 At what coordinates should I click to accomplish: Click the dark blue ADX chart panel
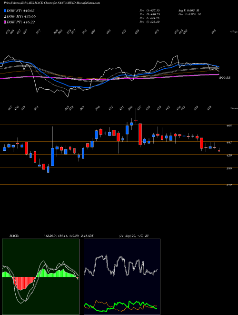[x=122, y=277]
